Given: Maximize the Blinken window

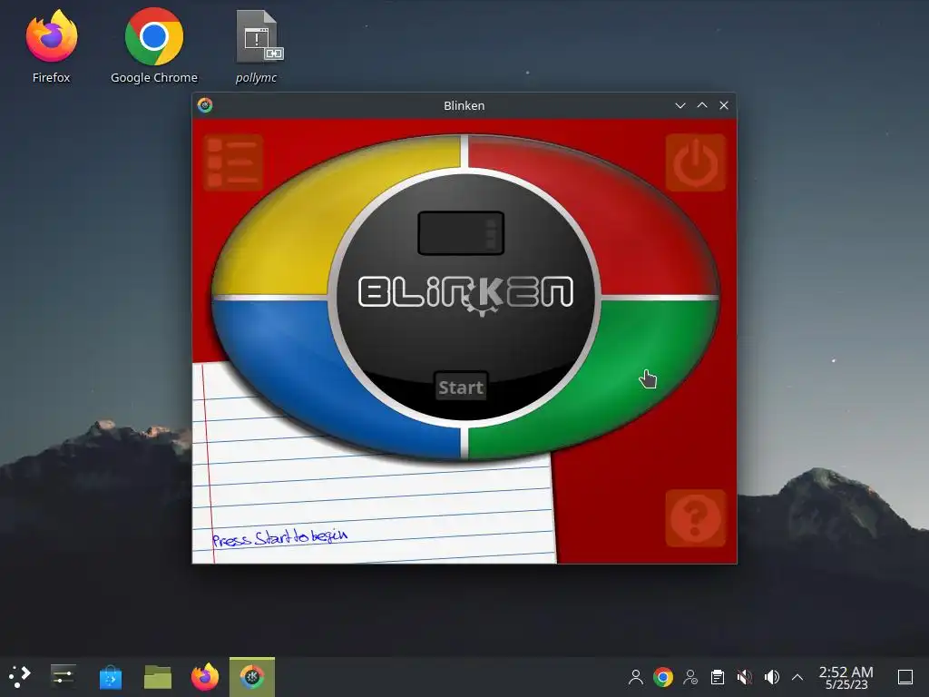Looking at the screenshot, I should pyautogui.click(x=702, y=105).
